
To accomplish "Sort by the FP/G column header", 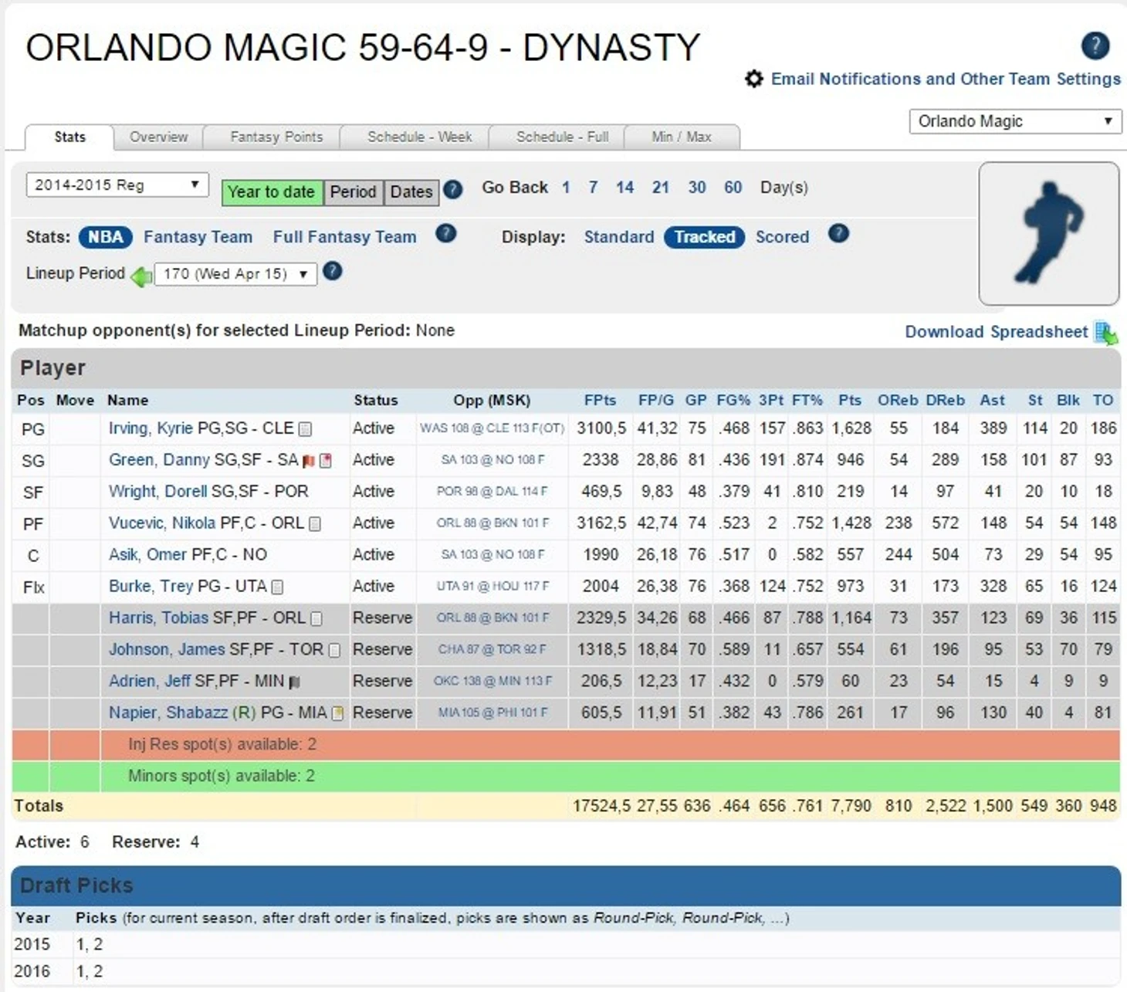I will (x=656, y=400).
